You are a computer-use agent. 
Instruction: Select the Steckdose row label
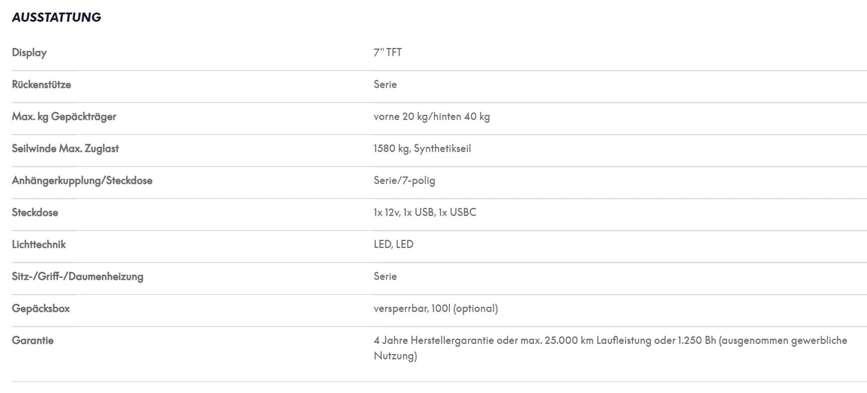tap(35, 213)
